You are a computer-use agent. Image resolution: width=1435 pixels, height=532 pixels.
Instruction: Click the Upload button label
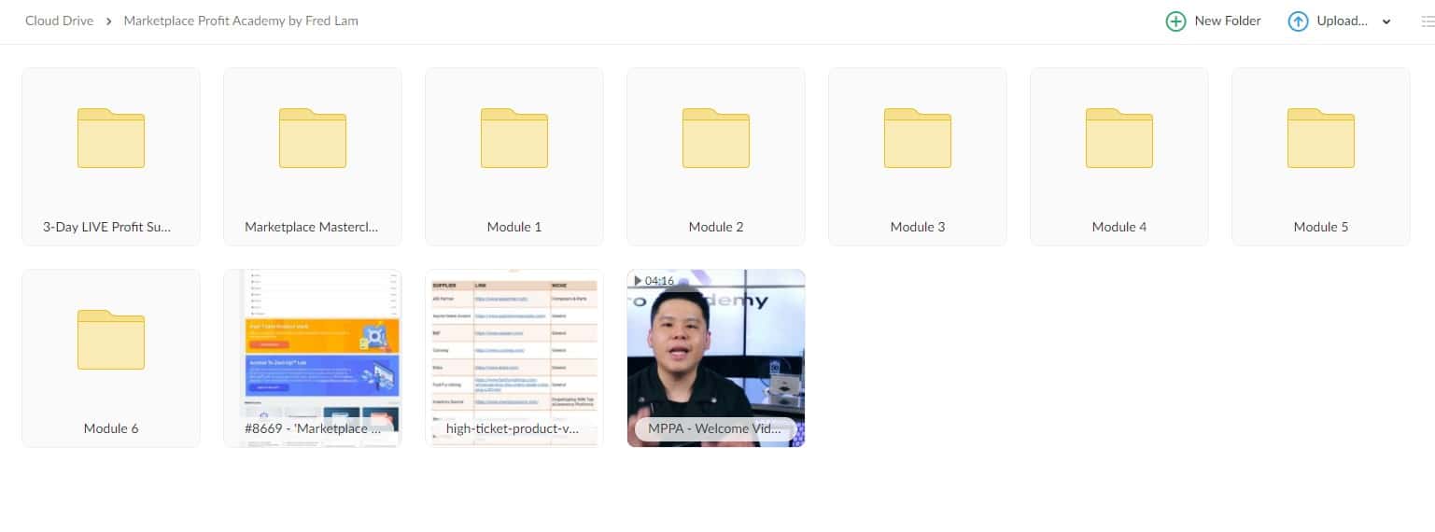[1342, 21]
